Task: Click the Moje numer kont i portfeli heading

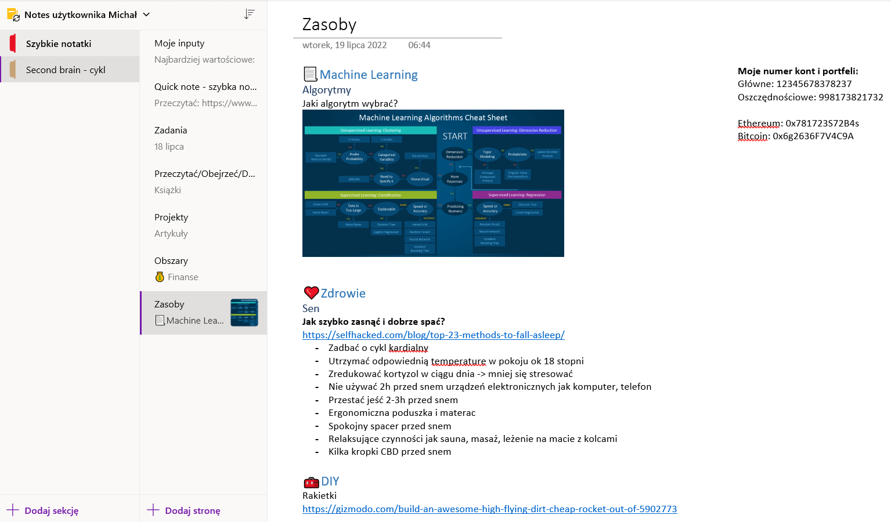Action: pos(798,71)
